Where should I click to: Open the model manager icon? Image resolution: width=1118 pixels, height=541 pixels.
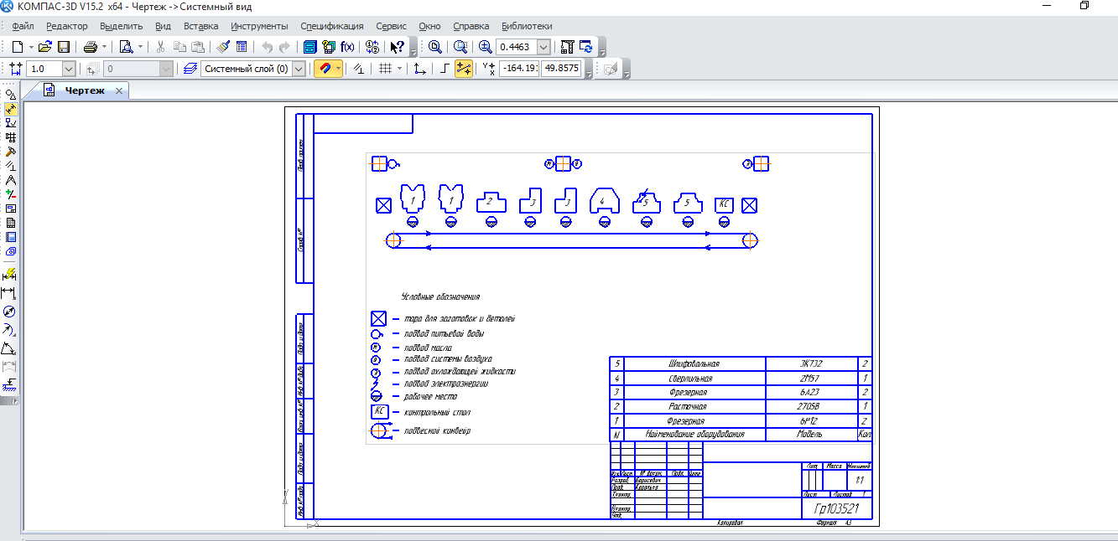point(310,47)
